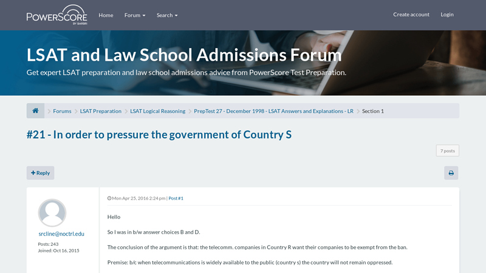
Task: Open the Login link
Action: [x=447, y=15]
